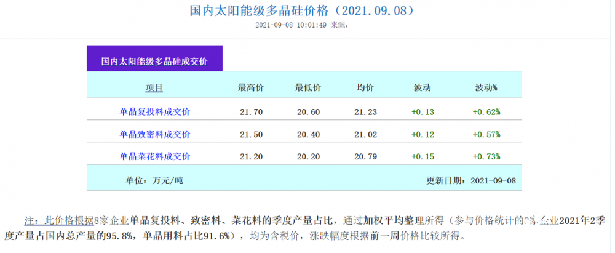Image resolution: width=615 pixels, height=253 pixels.
Task: Click the percentage change +0.62%
Action: point(486,112)
